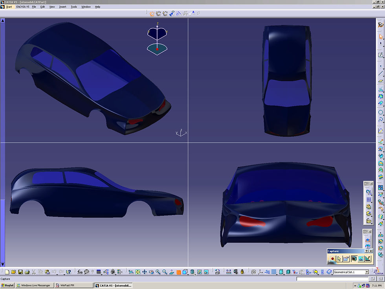Select the Pan four-arrow tool
The height and width of the screenshot is (289, 385).
[x=145, y=272]
